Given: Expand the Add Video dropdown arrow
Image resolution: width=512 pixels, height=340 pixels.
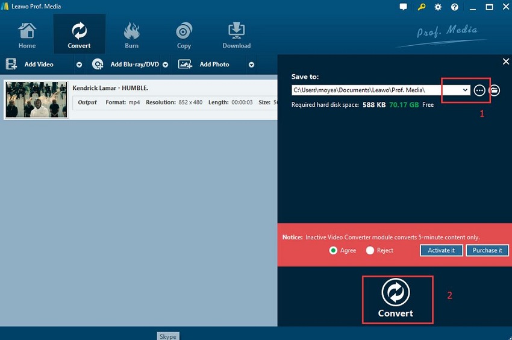Looking at the screenshot, I should point(79,65).
